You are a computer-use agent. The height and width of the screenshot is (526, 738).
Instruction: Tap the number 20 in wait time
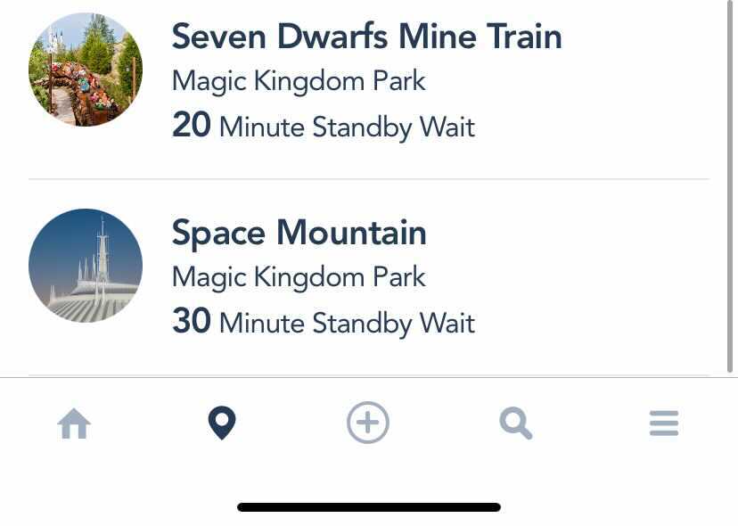tap(191, 126)
